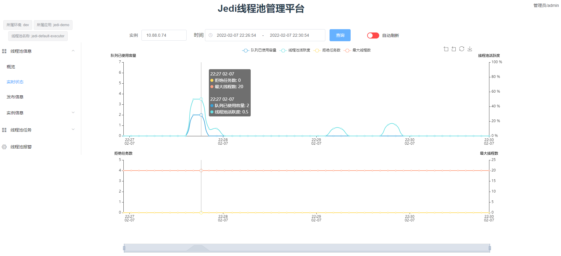Image resolution: width=561 pixels, height=256 pixels.
Task: Open the 发布信息 menu item
Action: coord(15,97)
